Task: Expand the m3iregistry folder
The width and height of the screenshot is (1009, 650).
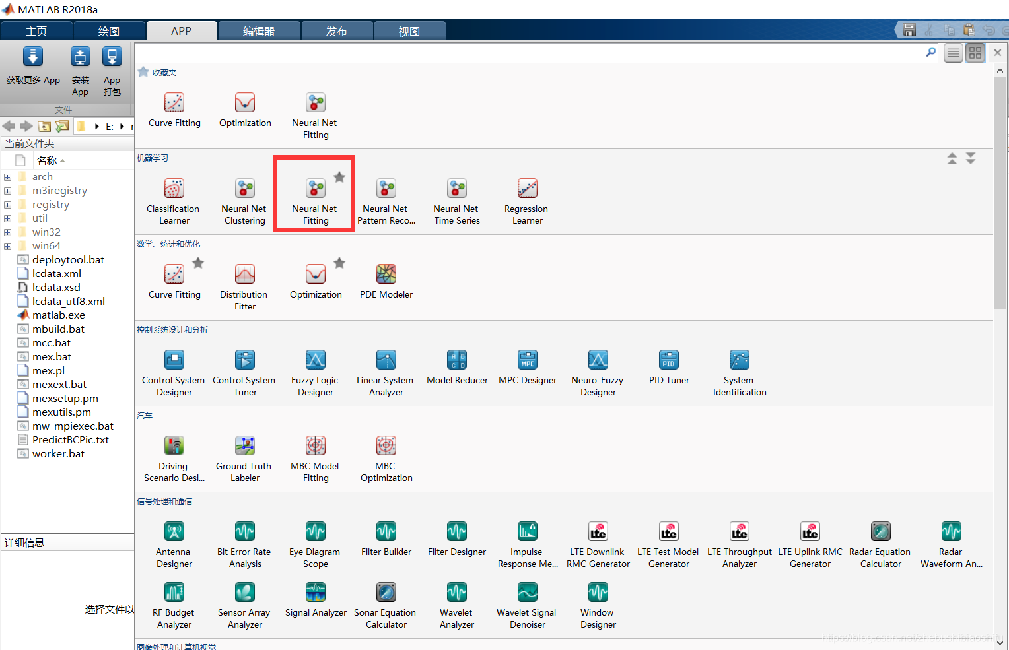Action: pos(7,191)
